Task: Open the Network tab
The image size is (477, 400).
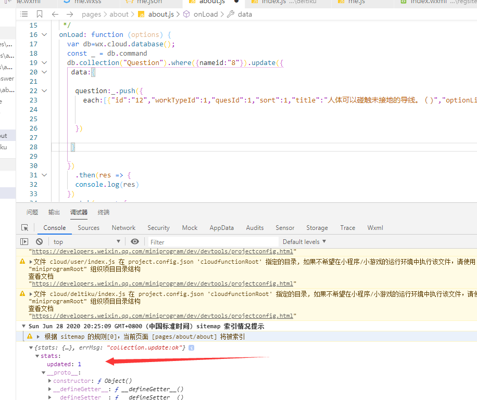Action: [x=123, y=228]
